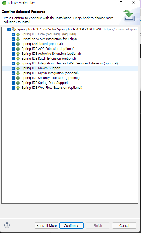Uncheck the Spring Tools 3 Add-On checkbox

pyautogui.click(x=9, y=29)
